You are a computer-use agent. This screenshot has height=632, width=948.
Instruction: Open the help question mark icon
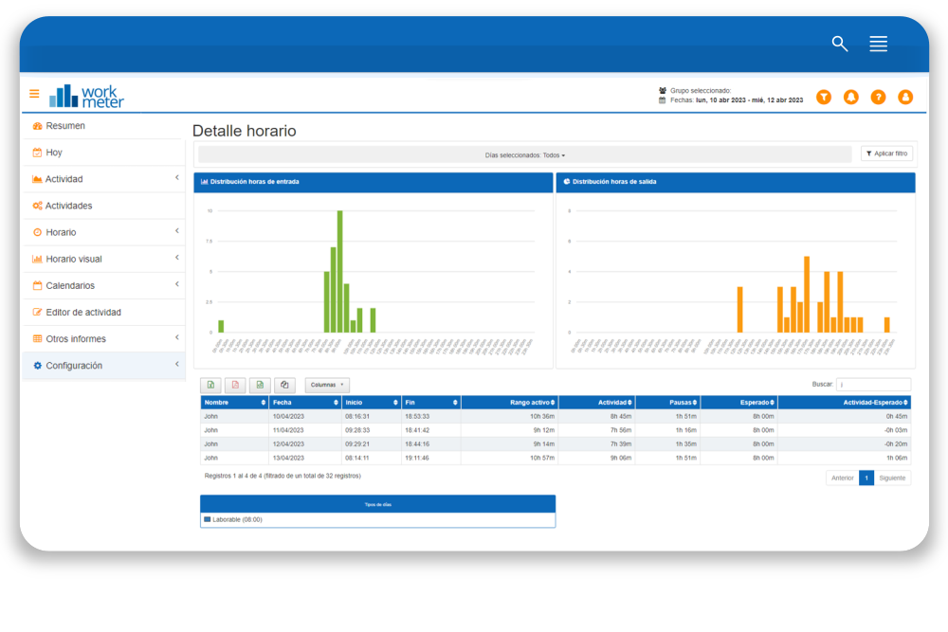click(878, 97)
